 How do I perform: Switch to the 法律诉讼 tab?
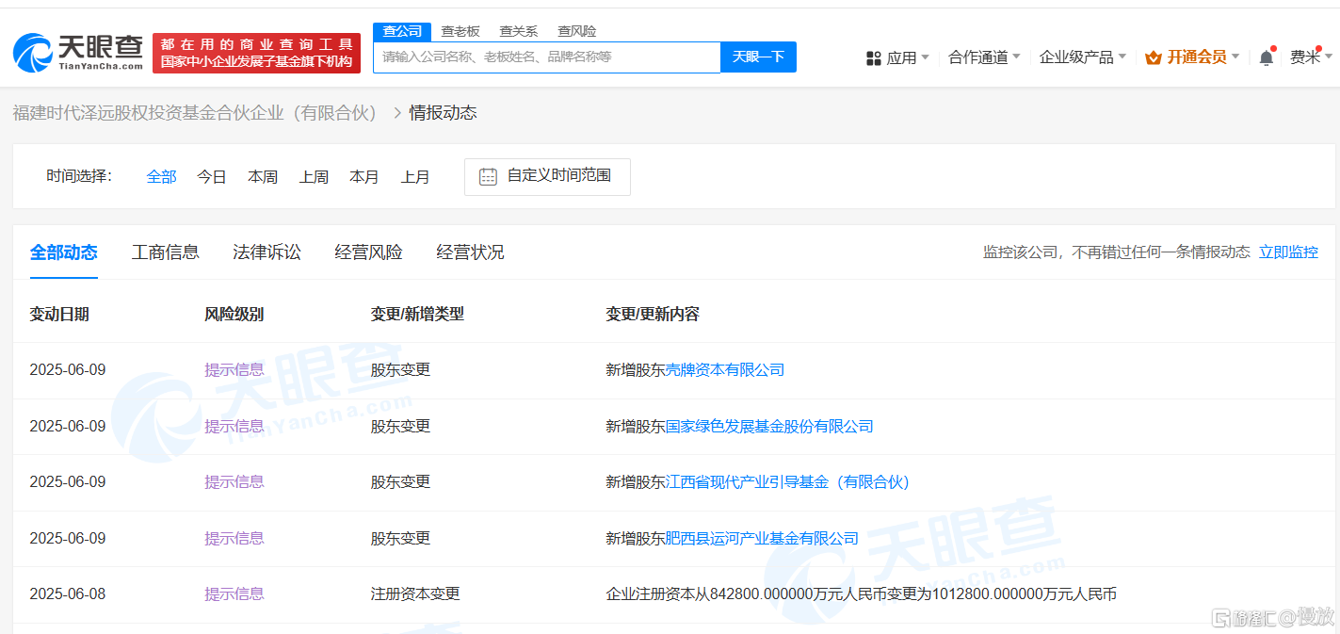pos(267,252)
